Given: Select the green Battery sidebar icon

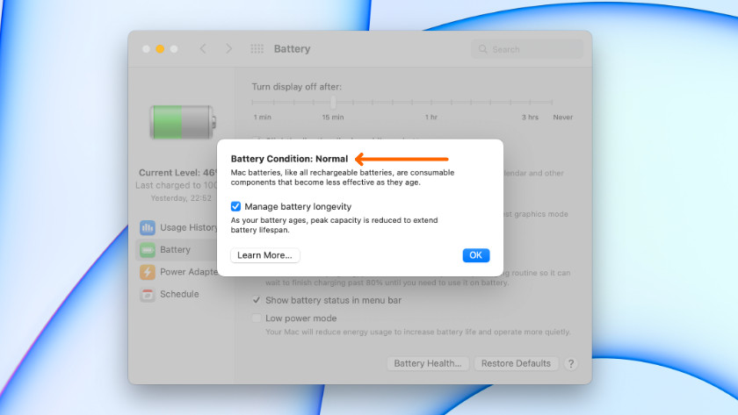Looking at the screenshot, I should (147, 250).
